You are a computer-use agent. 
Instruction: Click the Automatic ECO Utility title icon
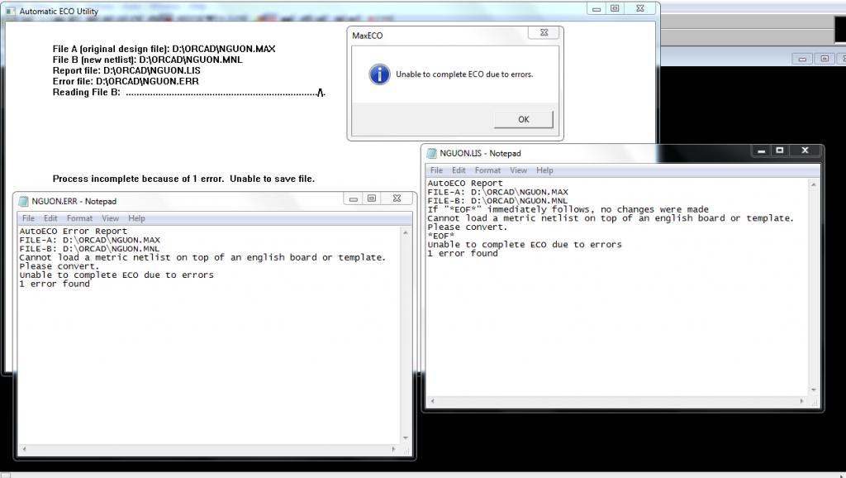click(10, 11)
